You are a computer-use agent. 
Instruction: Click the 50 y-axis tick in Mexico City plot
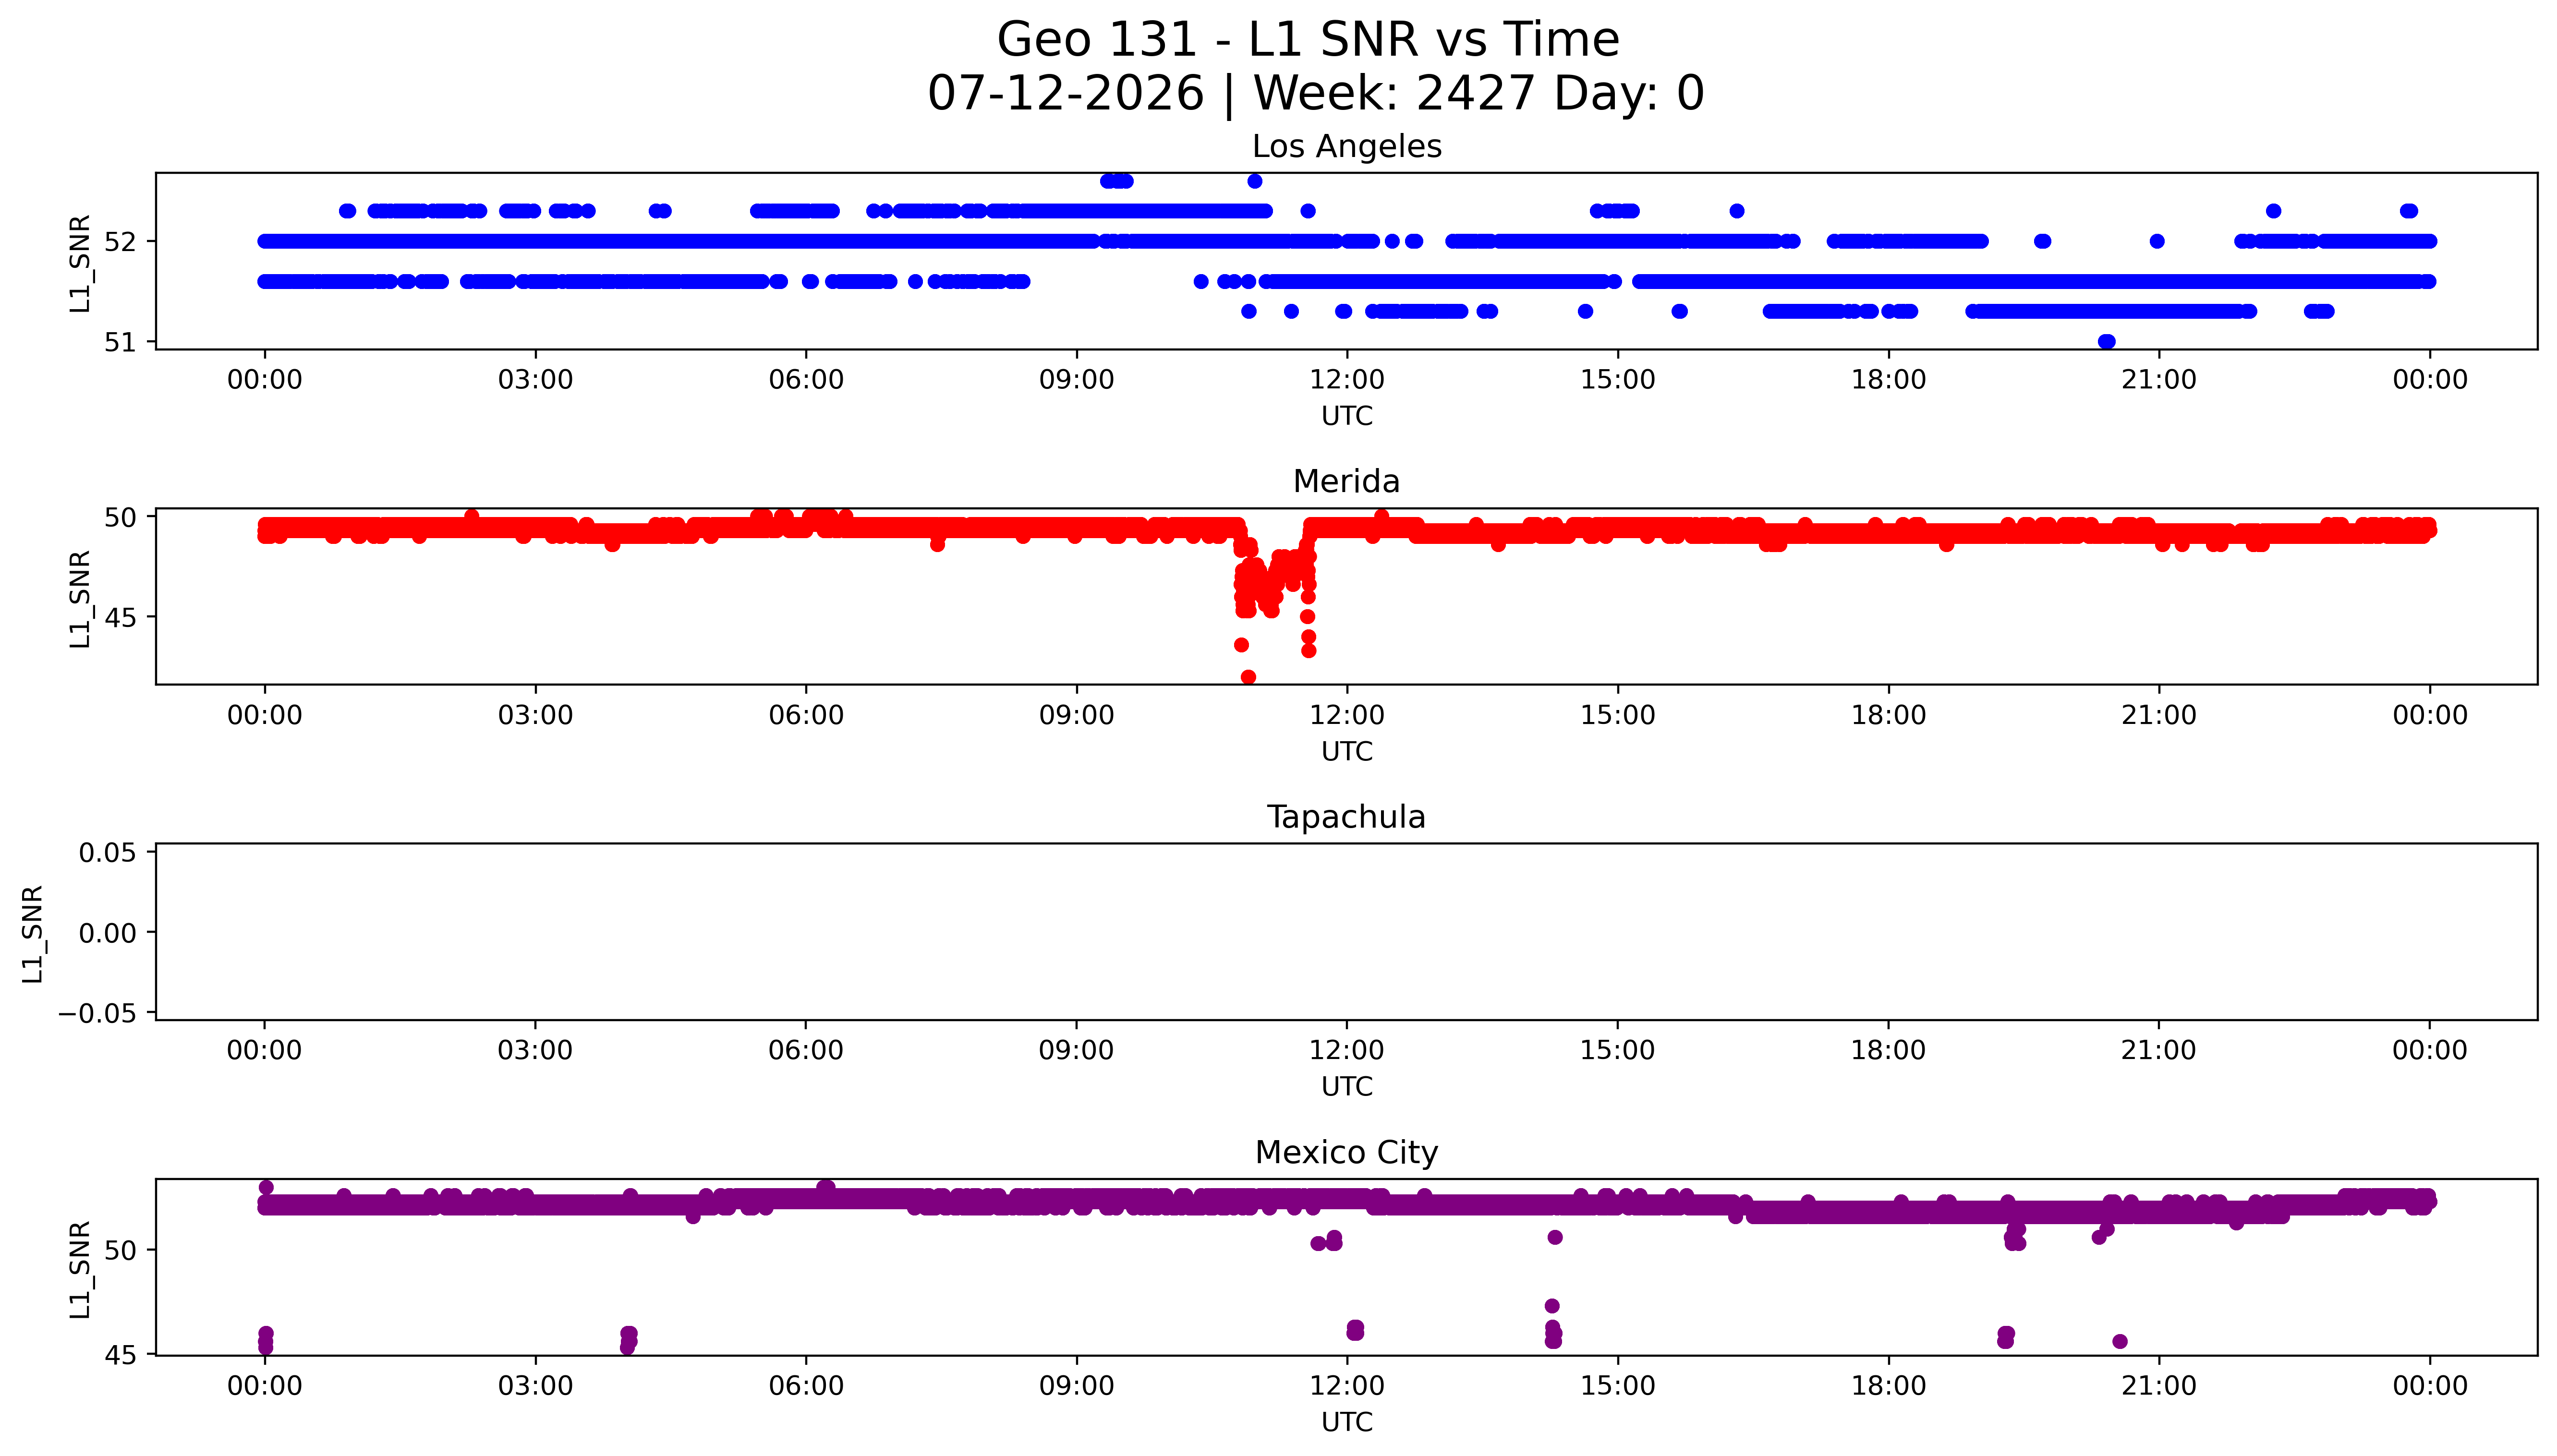pyautogui.click(x=120, y=1251)
